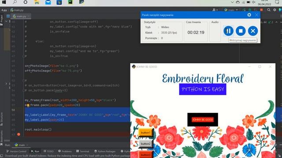Pause the recording with the pause button
The height and width of the screenshot is (158, 282).
(228, 31)
